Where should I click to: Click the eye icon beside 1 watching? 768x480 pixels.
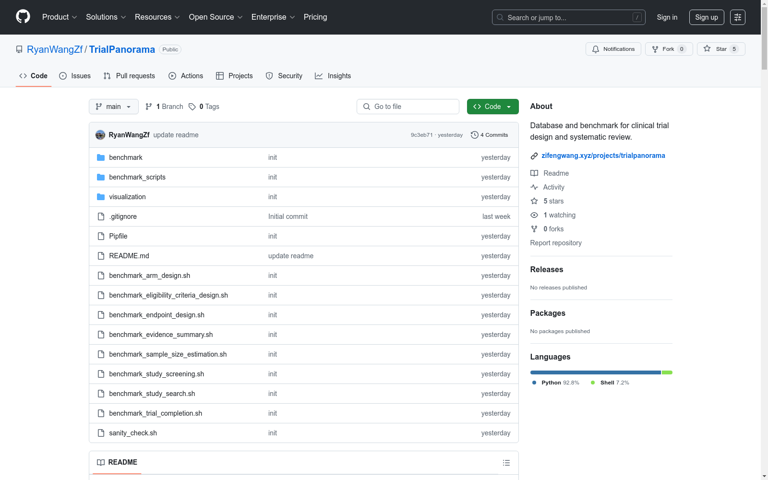(x=534, y=215)
